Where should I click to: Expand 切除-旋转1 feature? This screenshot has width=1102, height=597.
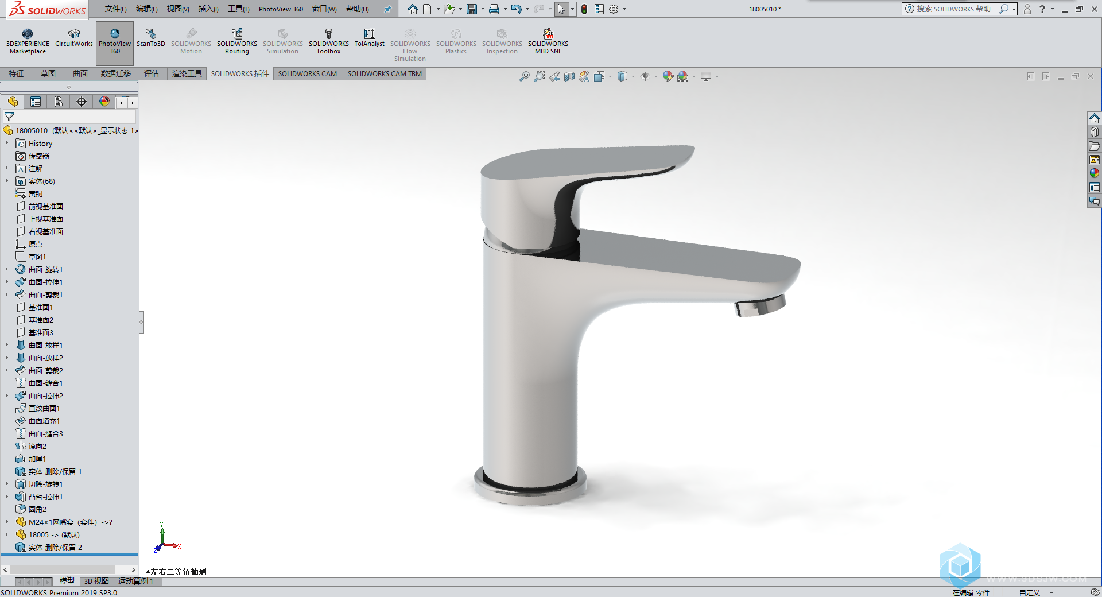[x=7, y=484]
